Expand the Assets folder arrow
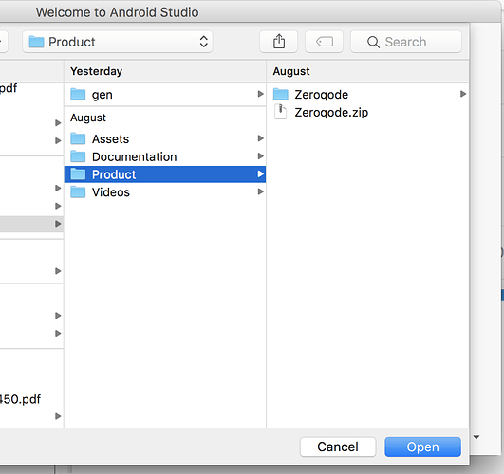This screenshot has width=504, height=474. (261, 138)
